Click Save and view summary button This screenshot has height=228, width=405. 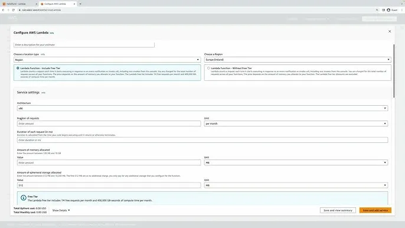(338, 210)
